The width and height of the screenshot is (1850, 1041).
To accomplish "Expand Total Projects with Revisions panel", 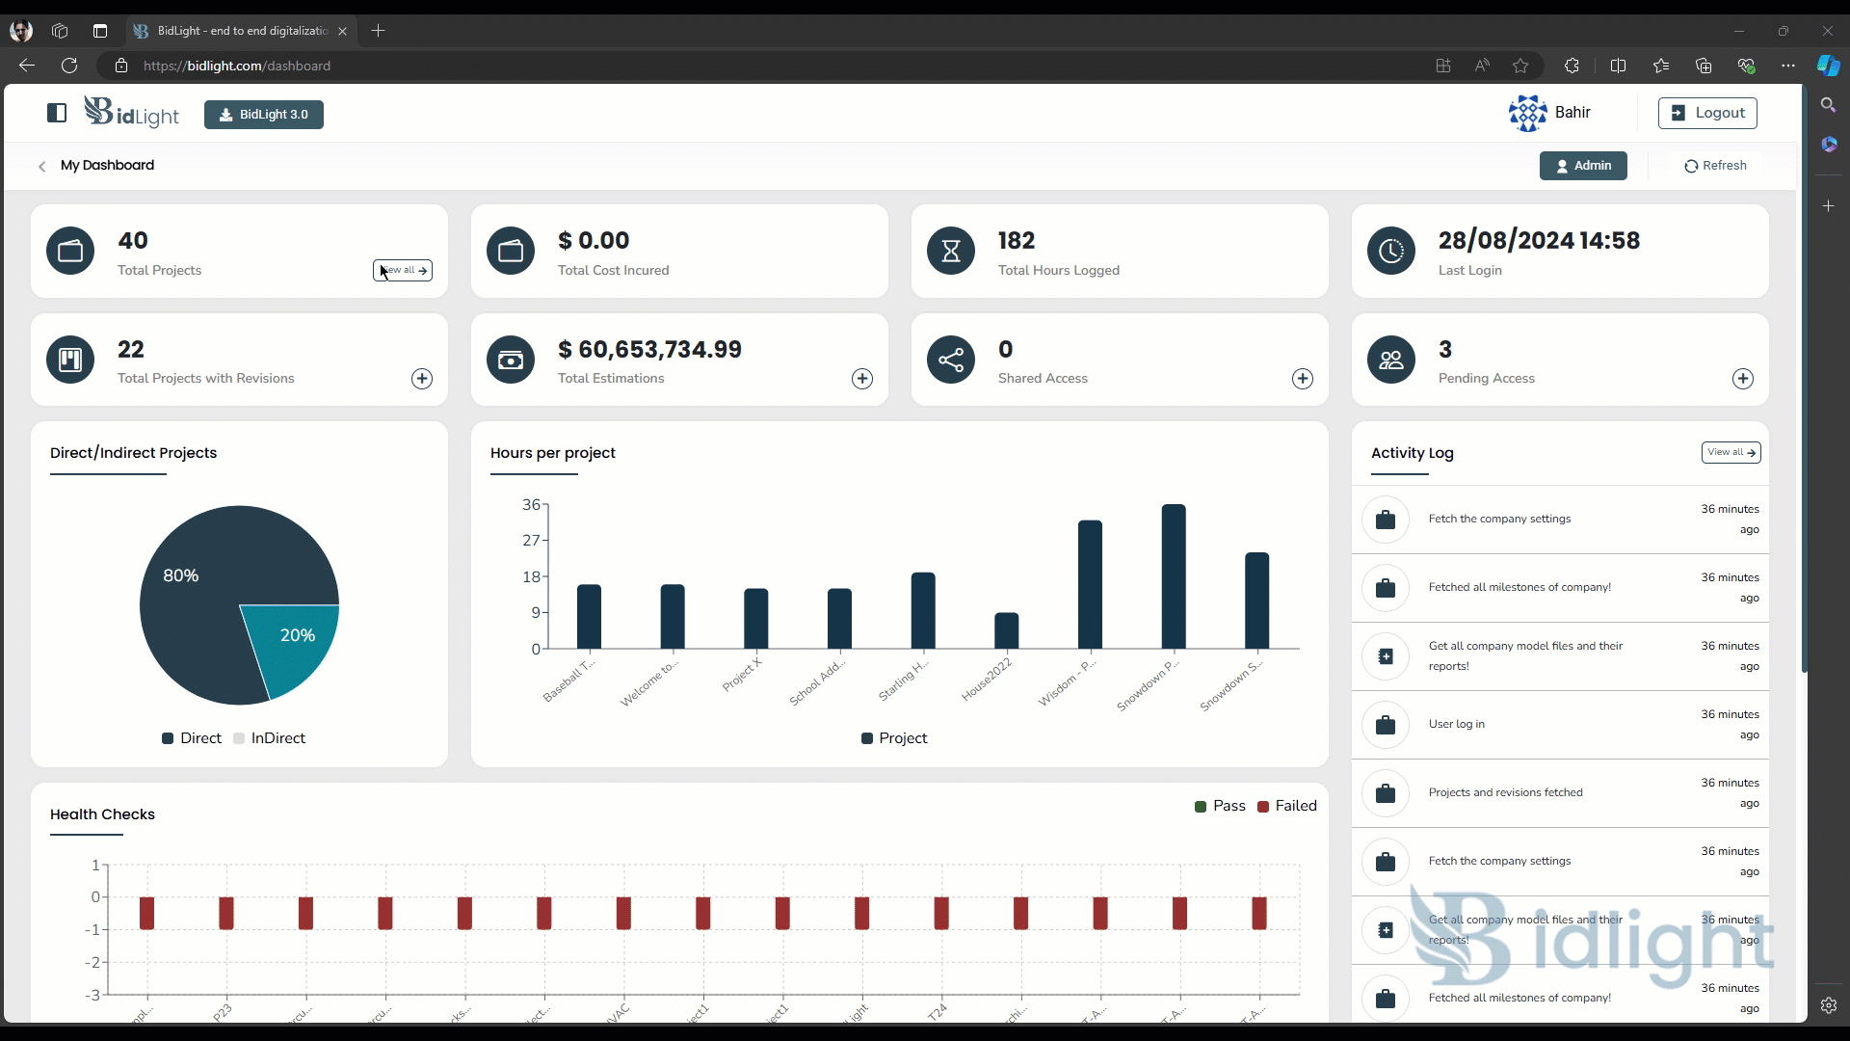I will (420, 378).
